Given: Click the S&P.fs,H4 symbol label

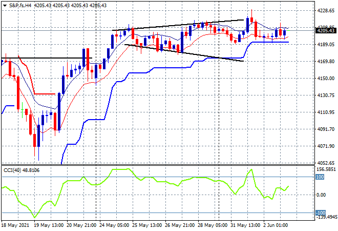Looking at the screenshot, I should coord(20,6).
